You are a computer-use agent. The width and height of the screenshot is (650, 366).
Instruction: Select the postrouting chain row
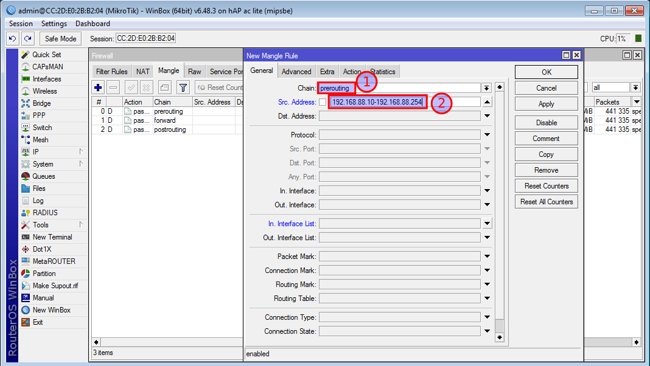tap(167, 129)
